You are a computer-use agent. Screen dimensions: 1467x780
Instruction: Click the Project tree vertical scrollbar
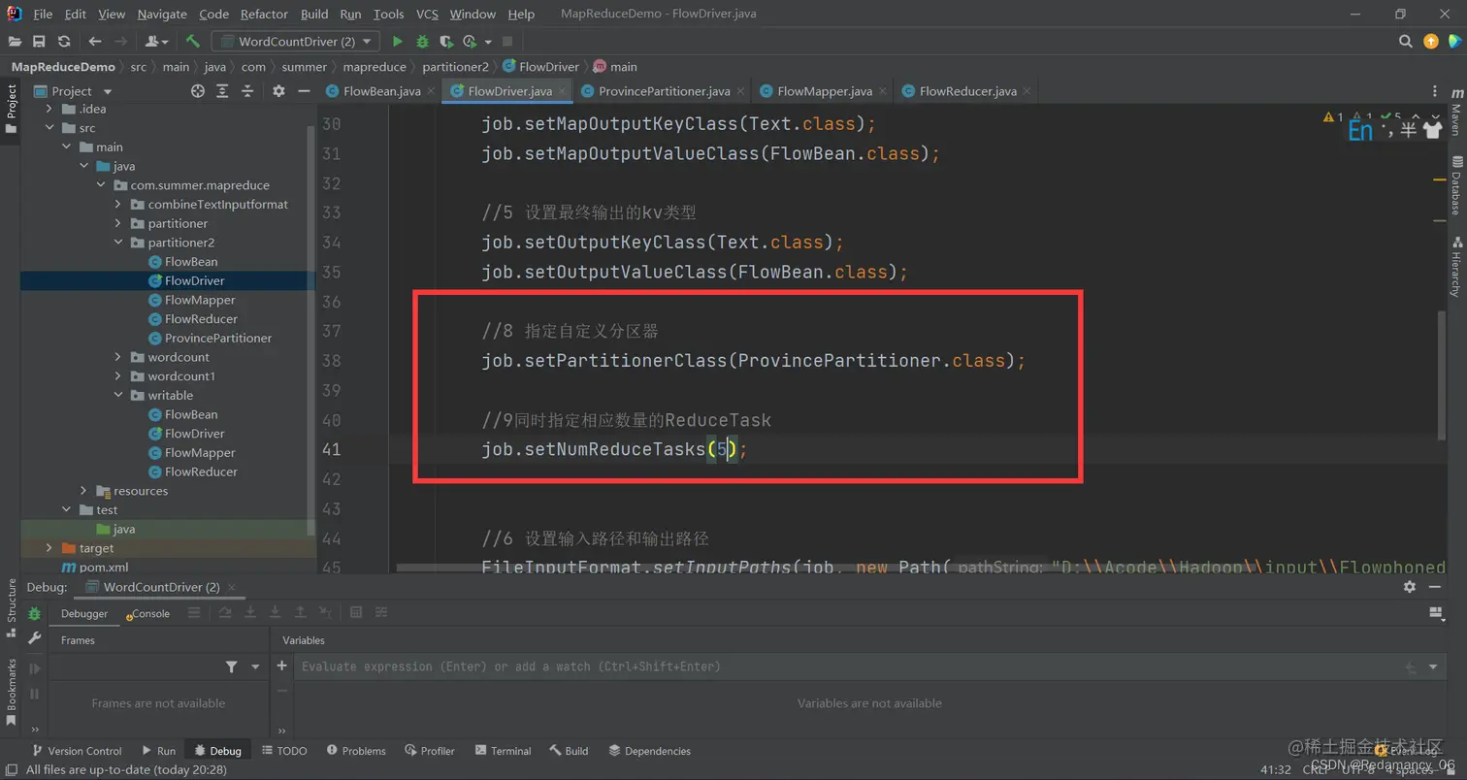(310, 330)
